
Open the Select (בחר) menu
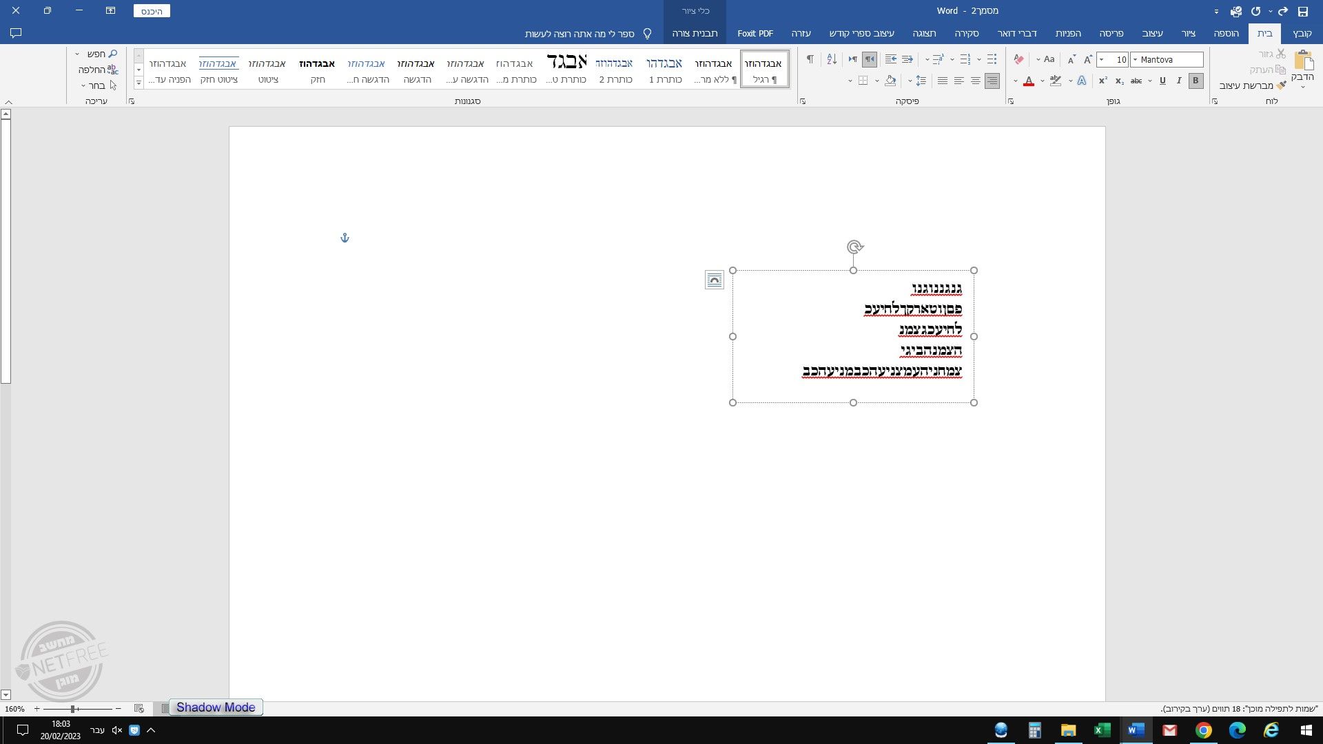(x=99, y=85)
